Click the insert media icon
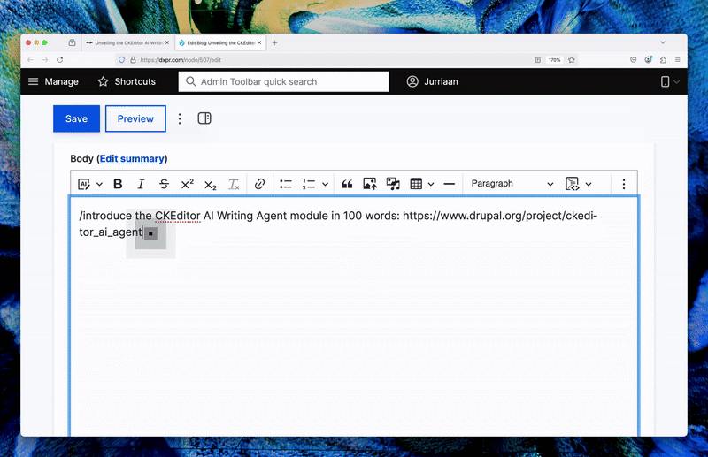 [x=393, y=184]
